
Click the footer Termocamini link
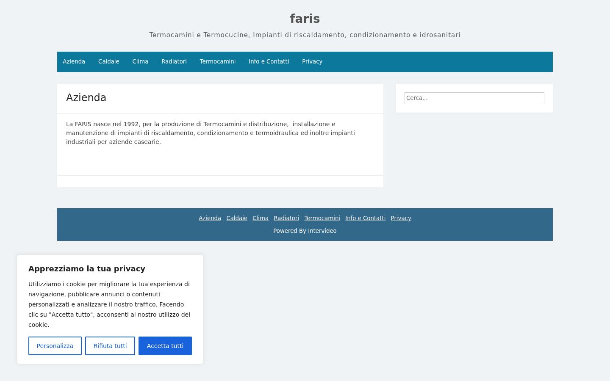pyautogui.click(x=322, y=218)
